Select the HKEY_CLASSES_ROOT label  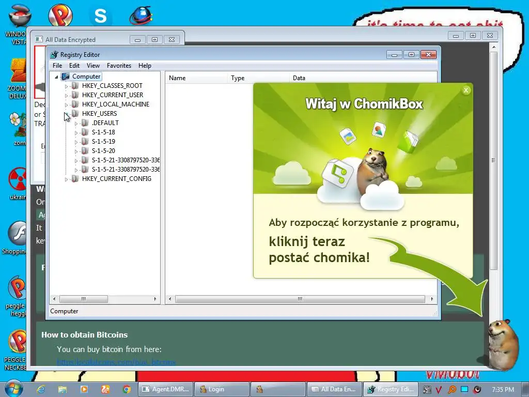112,86
